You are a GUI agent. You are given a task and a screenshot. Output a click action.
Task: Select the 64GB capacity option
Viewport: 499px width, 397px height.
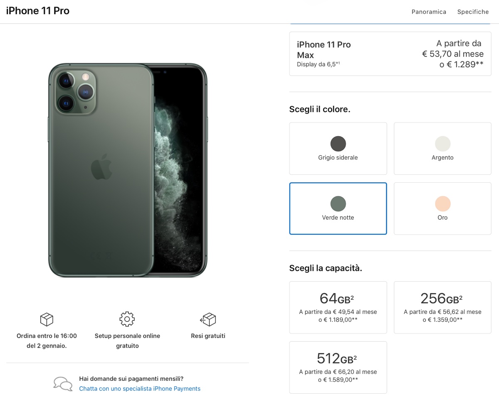pos(338,307)
